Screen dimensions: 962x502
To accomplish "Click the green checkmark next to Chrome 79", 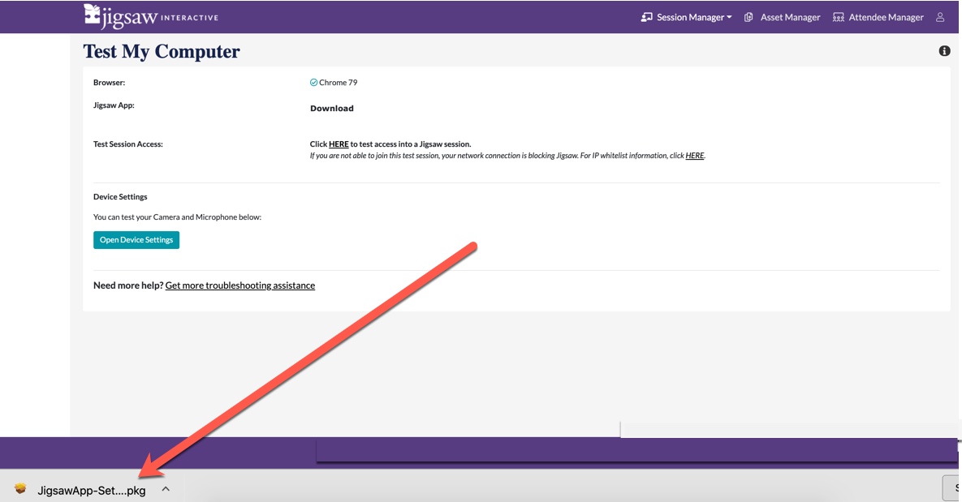I will pos(313,83).
